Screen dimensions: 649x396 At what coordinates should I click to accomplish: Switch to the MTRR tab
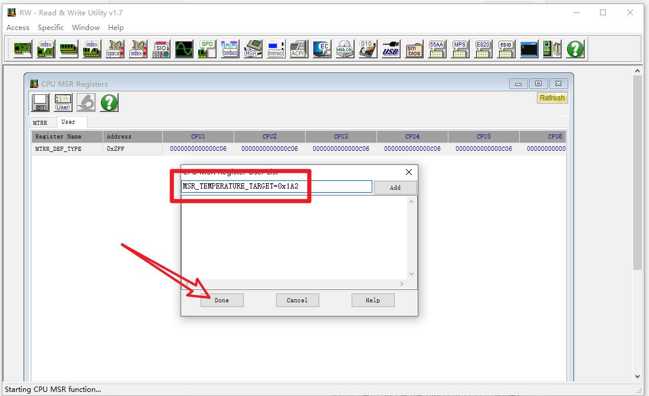pos(40,123)
